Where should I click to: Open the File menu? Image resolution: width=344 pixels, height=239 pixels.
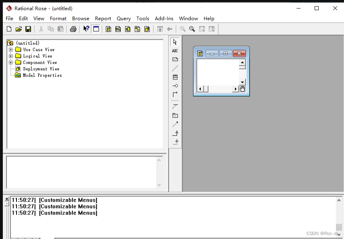point(9,18)
